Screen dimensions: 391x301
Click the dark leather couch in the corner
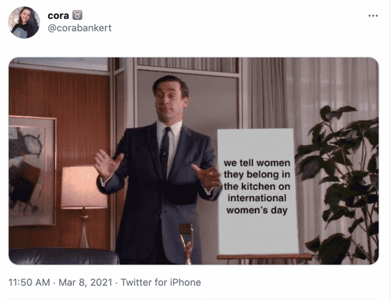click(64, 256)
